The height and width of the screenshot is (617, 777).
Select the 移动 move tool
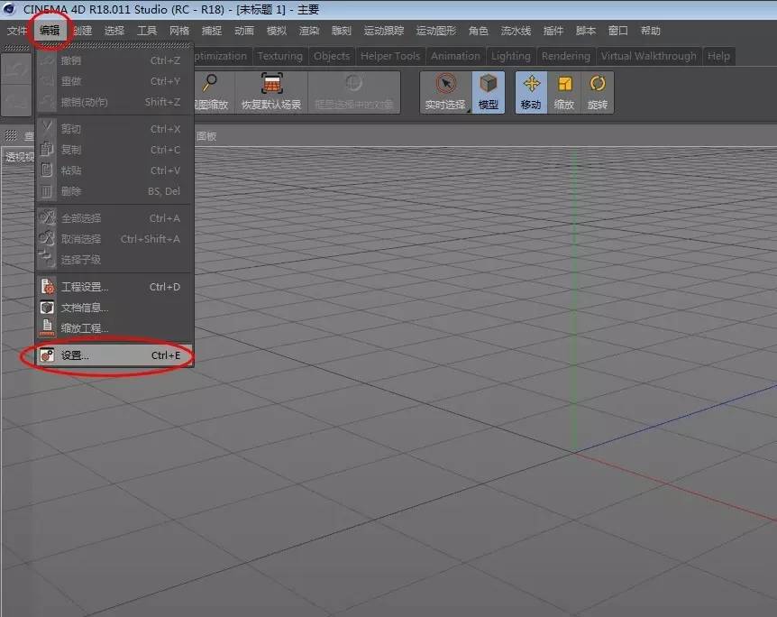point(531,92)
